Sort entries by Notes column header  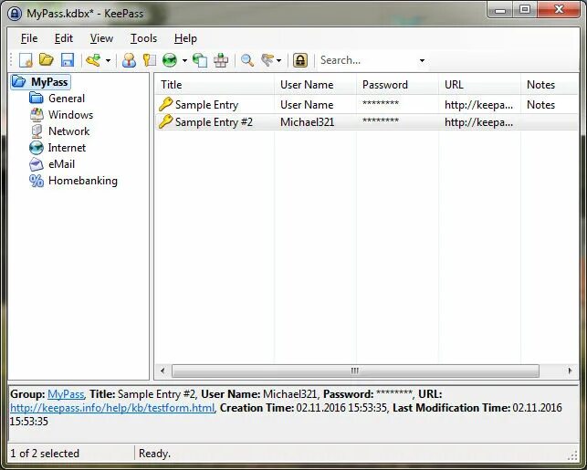point(550,85)
